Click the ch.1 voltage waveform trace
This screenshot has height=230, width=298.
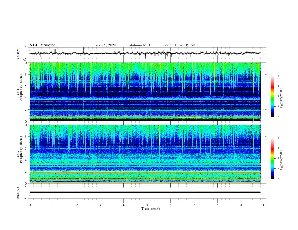click(145, 53)
